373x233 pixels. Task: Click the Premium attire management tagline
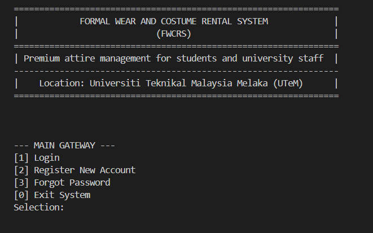pyautogui.click(x=173, y=59)
